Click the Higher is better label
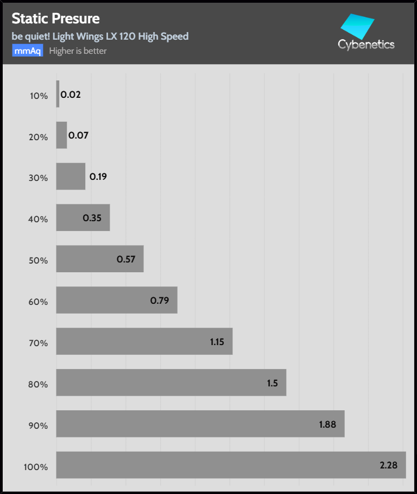Image resolution: width=417 pixels, height=494 pixels. [x=78, y=51]
